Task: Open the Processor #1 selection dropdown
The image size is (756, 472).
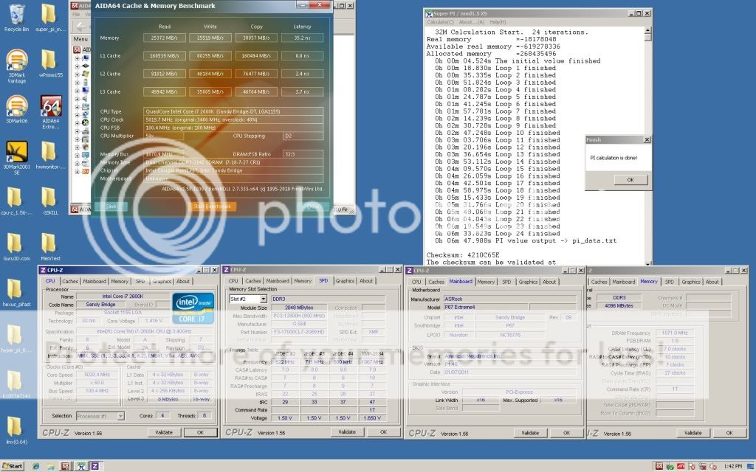Action: pyautogui.click(x=100, y=415)
